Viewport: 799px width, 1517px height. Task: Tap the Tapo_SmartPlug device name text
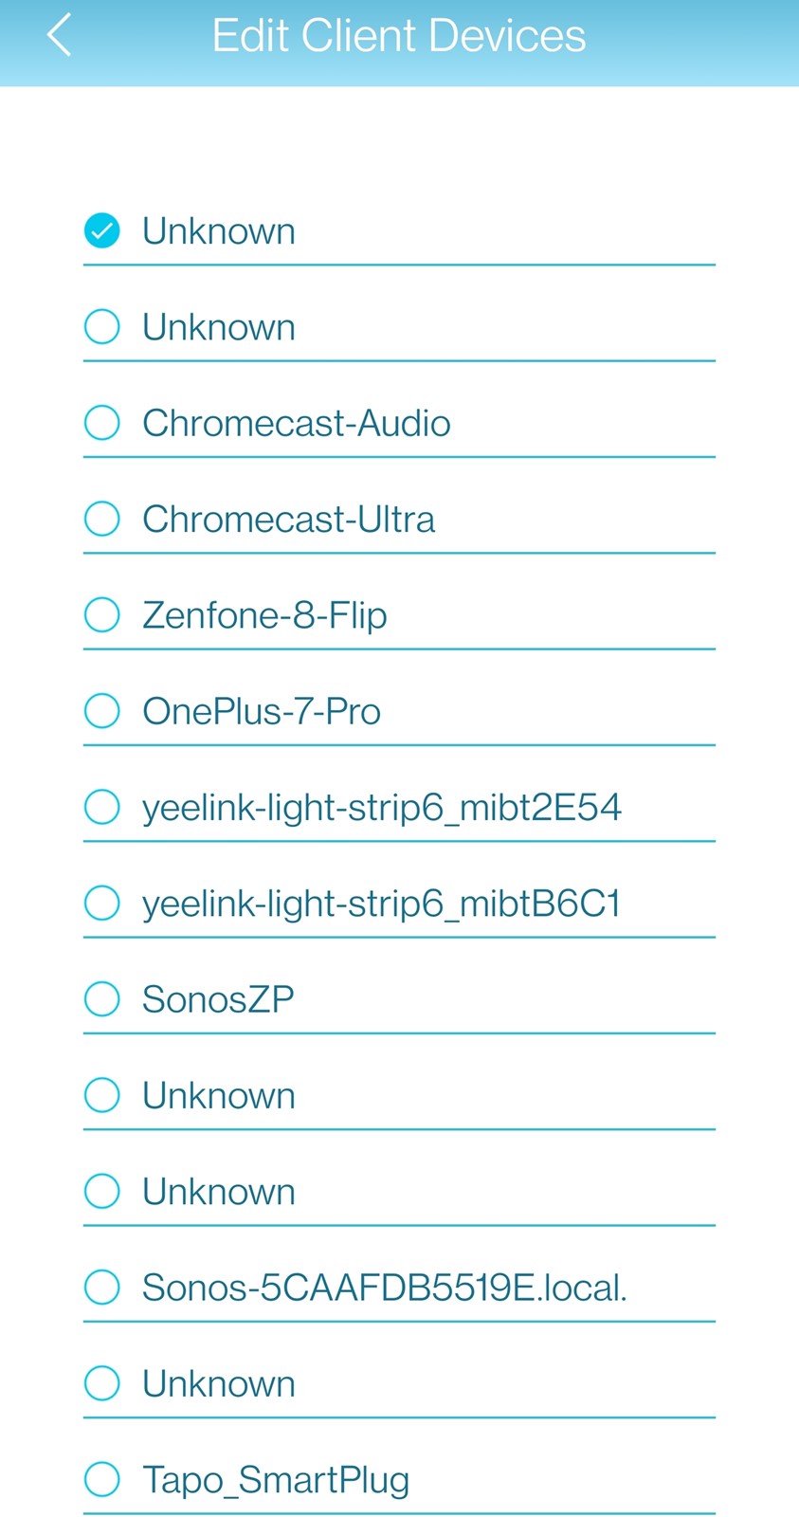(276, 1480)
